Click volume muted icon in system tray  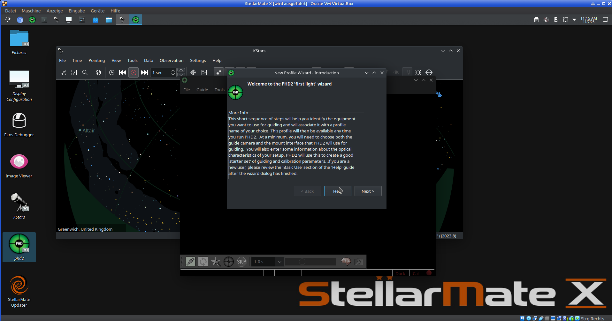point(546,20)
